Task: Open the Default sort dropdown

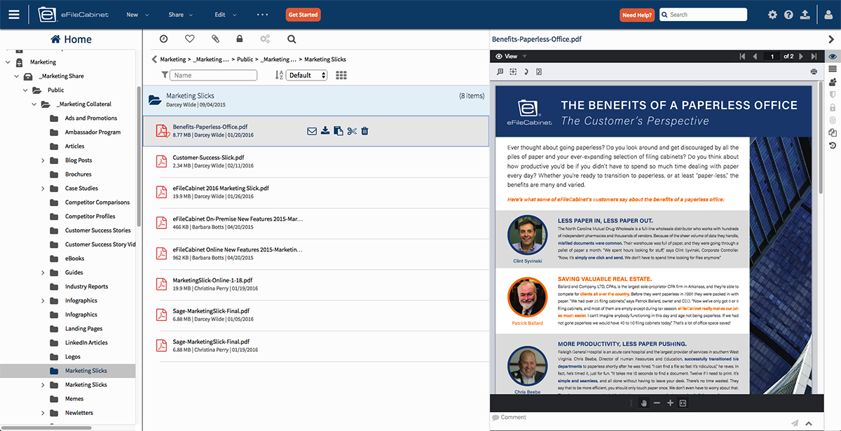Action: coord(307,76)
